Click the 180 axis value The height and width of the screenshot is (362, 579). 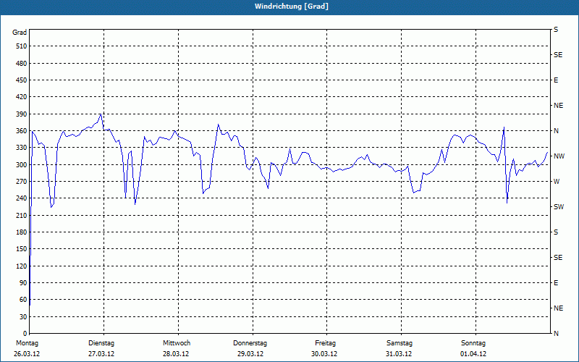coord(22,232)
